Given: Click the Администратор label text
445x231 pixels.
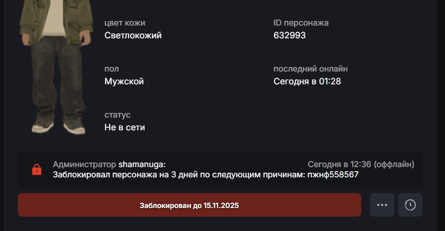Looking at the screenshot, I should [84, 165].
